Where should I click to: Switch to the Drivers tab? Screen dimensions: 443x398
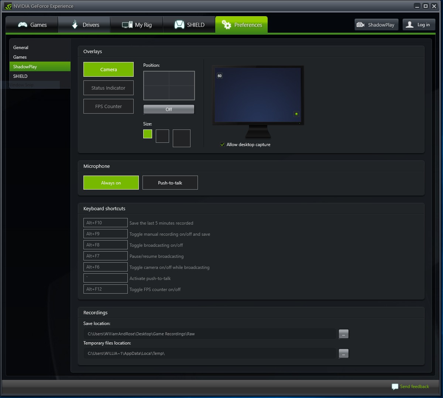[84, 25]
